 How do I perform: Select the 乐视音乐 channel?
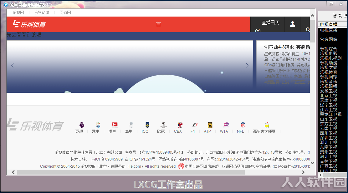[x=329, y=82]
